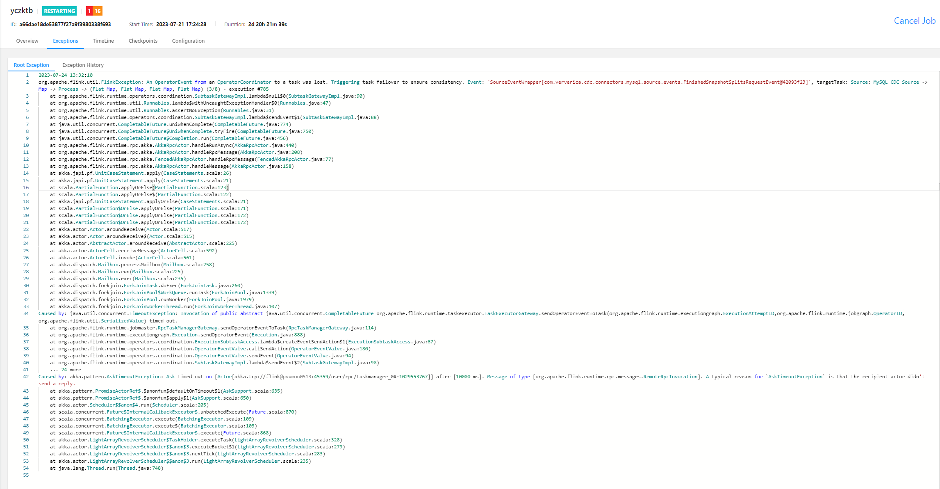This screenshot has height=489, width=940.
Task: Click the red badge showing 1
Action: (x=89, y=11)
